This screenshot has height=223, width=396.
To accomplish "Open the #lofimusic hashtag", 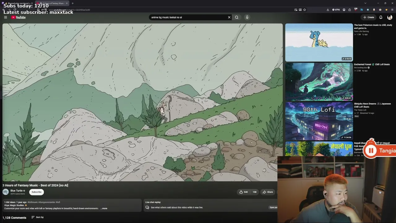I will tap(32, 202).
